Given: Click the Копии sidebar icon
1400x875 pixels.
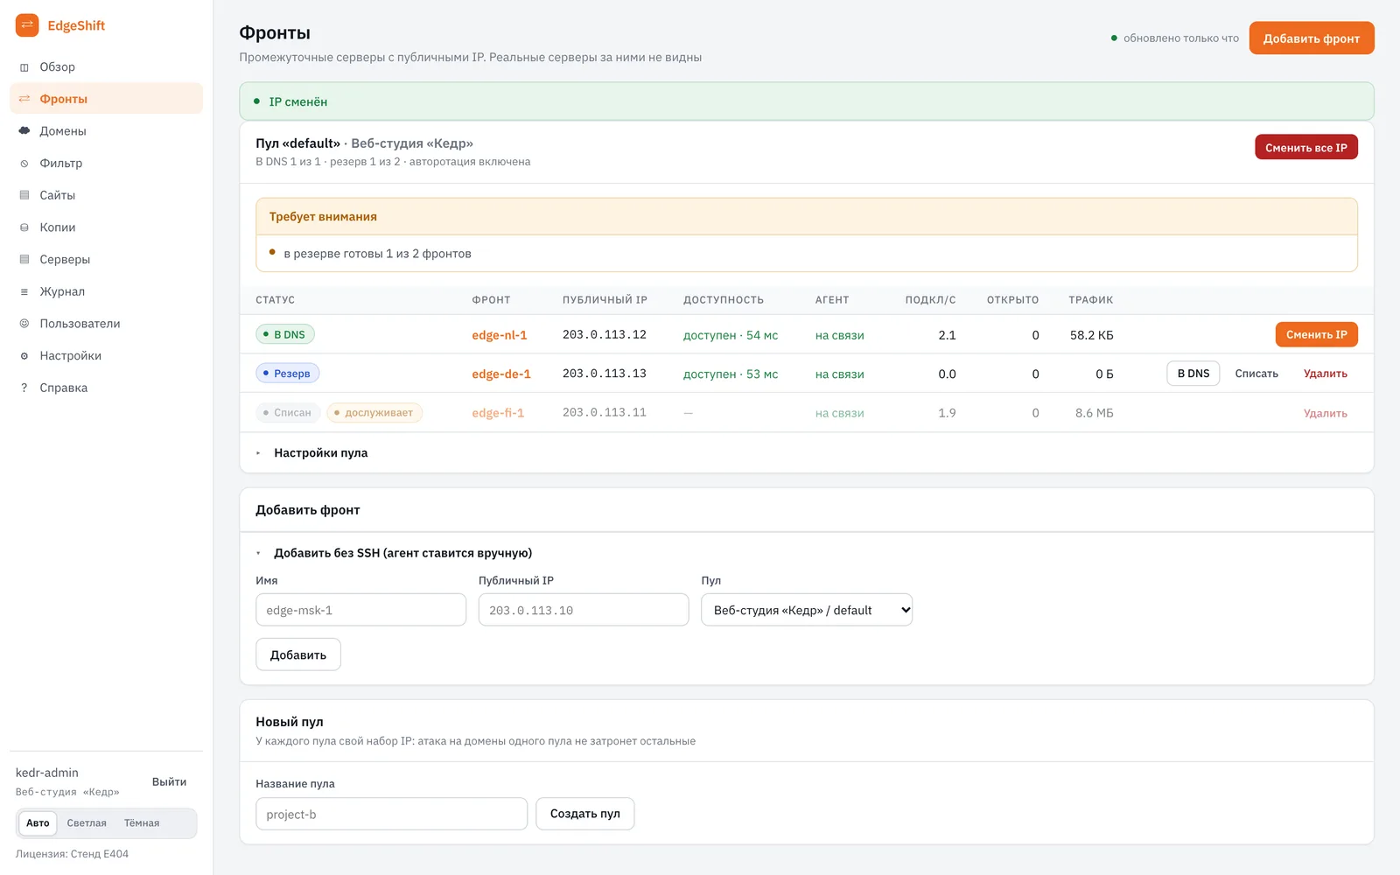Looking at the screenshot, I should pyautogui.click(x=24, y=227).
